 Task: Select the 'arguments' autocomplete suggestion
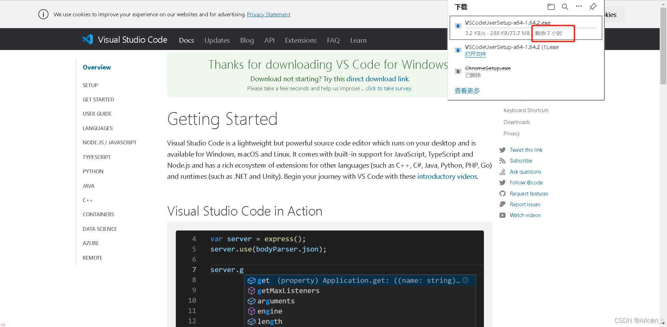pos(276,301)
